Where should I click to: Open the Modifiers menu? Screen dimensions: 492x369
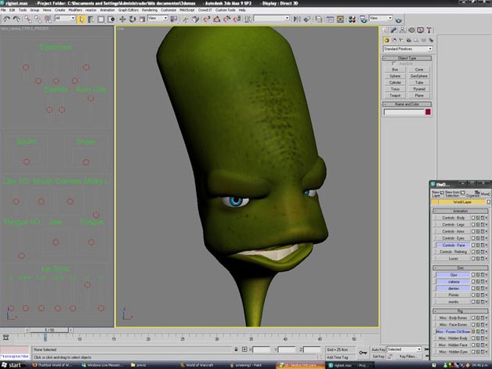tap(75, 10)
